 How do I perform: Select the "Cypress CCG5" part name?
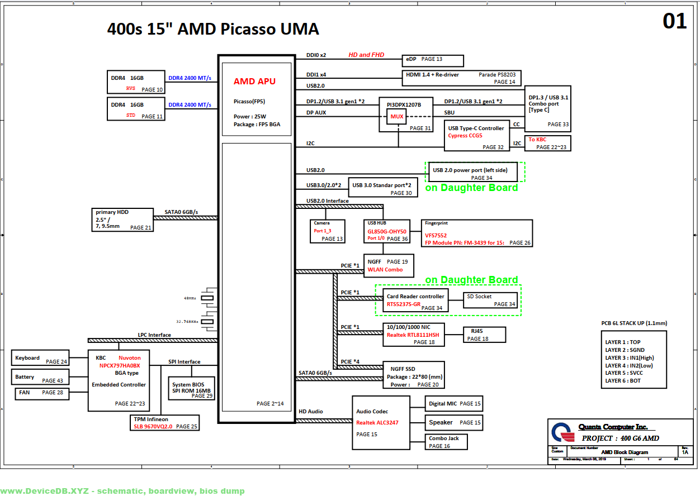pyautogui.click(x=465, y=136)
